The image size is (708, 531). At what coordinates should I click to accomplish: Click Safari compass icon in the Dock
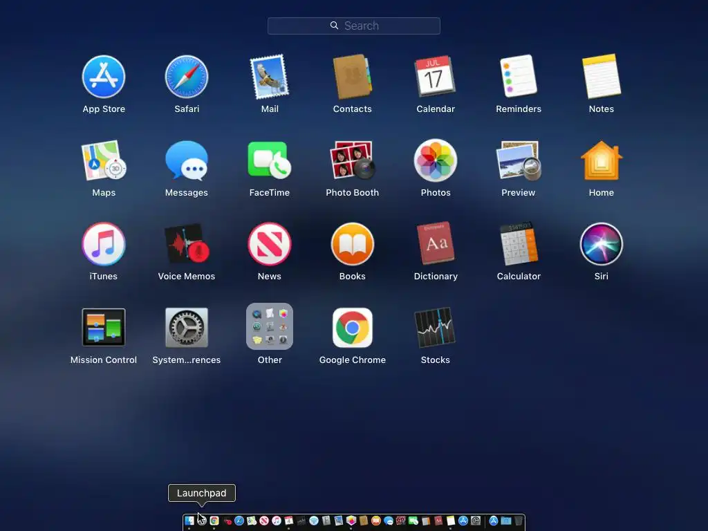coord(239,521)
